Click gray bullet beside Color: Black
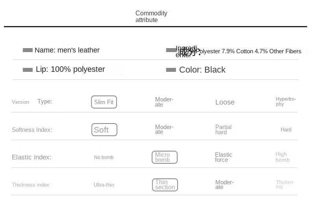The image size is (311, 204). [171, 70]
